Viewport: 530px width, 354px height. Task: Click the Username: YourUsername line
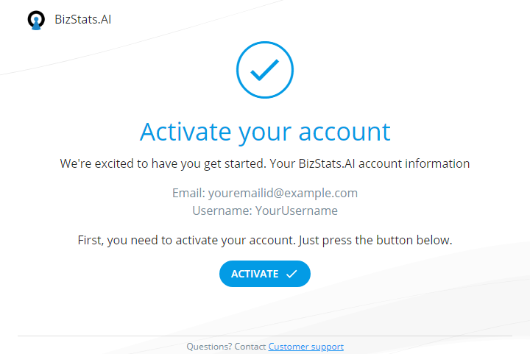265,210
